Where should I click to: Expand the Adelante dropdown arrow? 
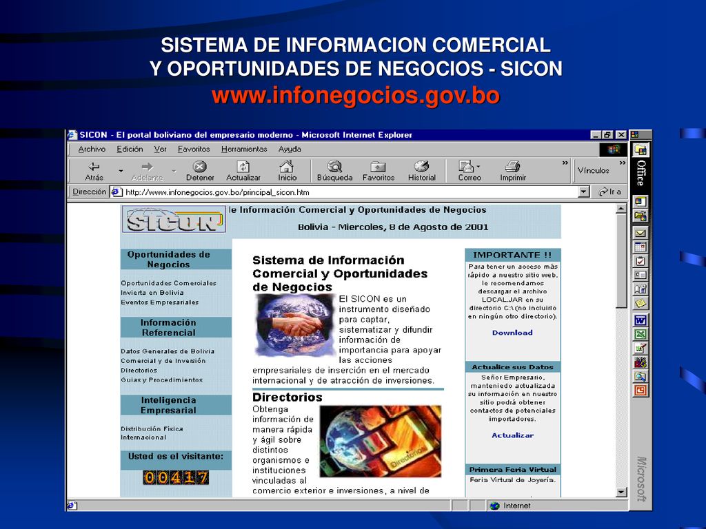coord(174,171)
